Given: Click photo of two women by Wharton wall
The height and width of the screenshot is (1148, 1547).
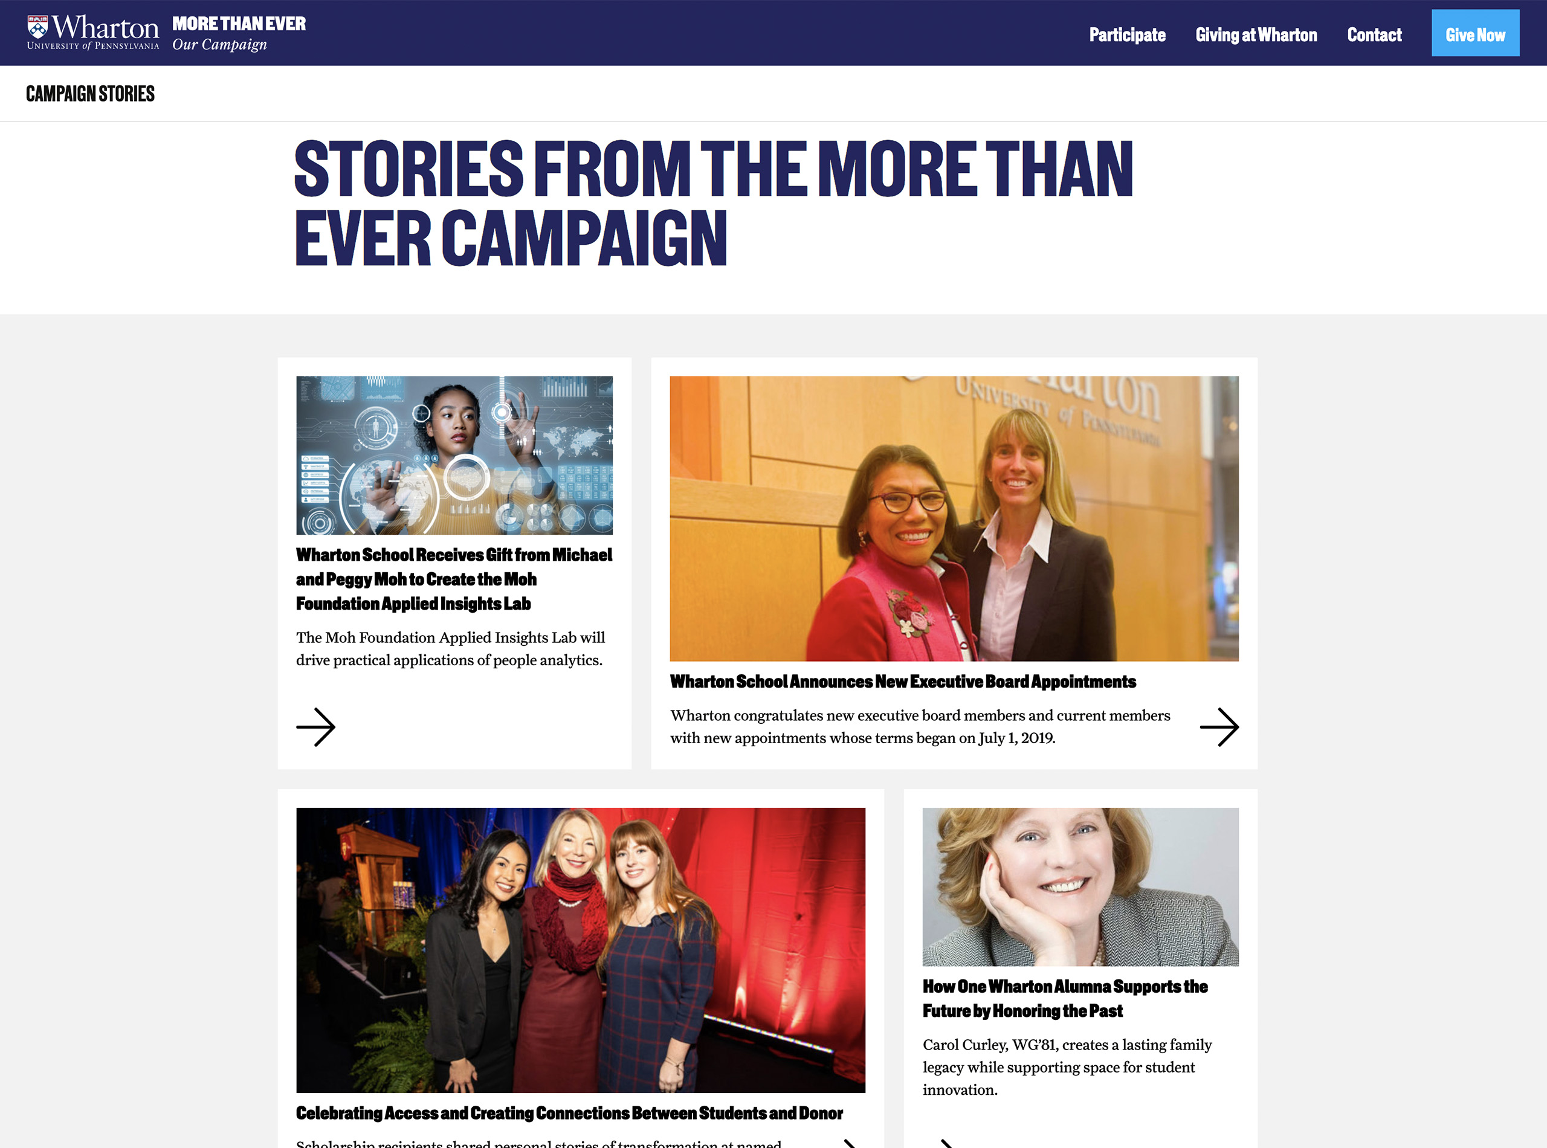Looking at the screenshot, I should click(x=954, y=518).
